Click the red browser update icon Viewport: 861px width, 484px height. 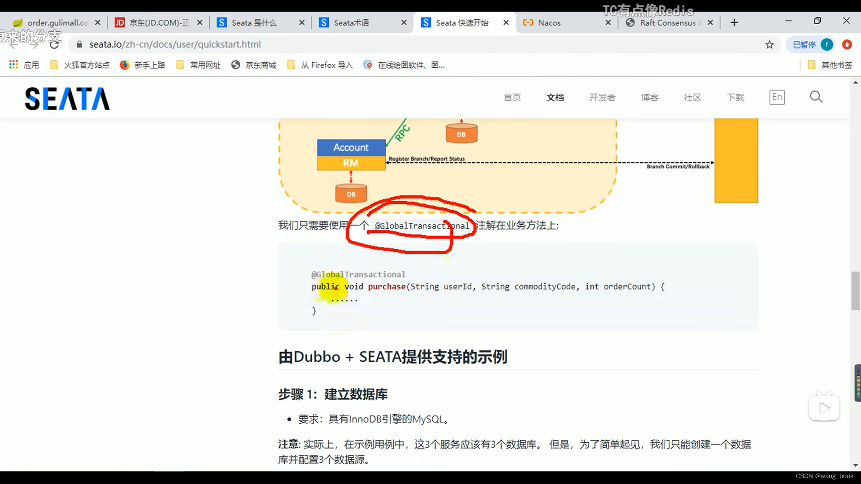coord(847,44)
